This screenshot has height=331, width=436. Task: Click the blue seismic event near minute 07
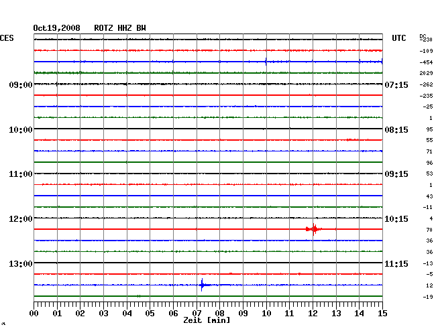[x=203, y=285]
